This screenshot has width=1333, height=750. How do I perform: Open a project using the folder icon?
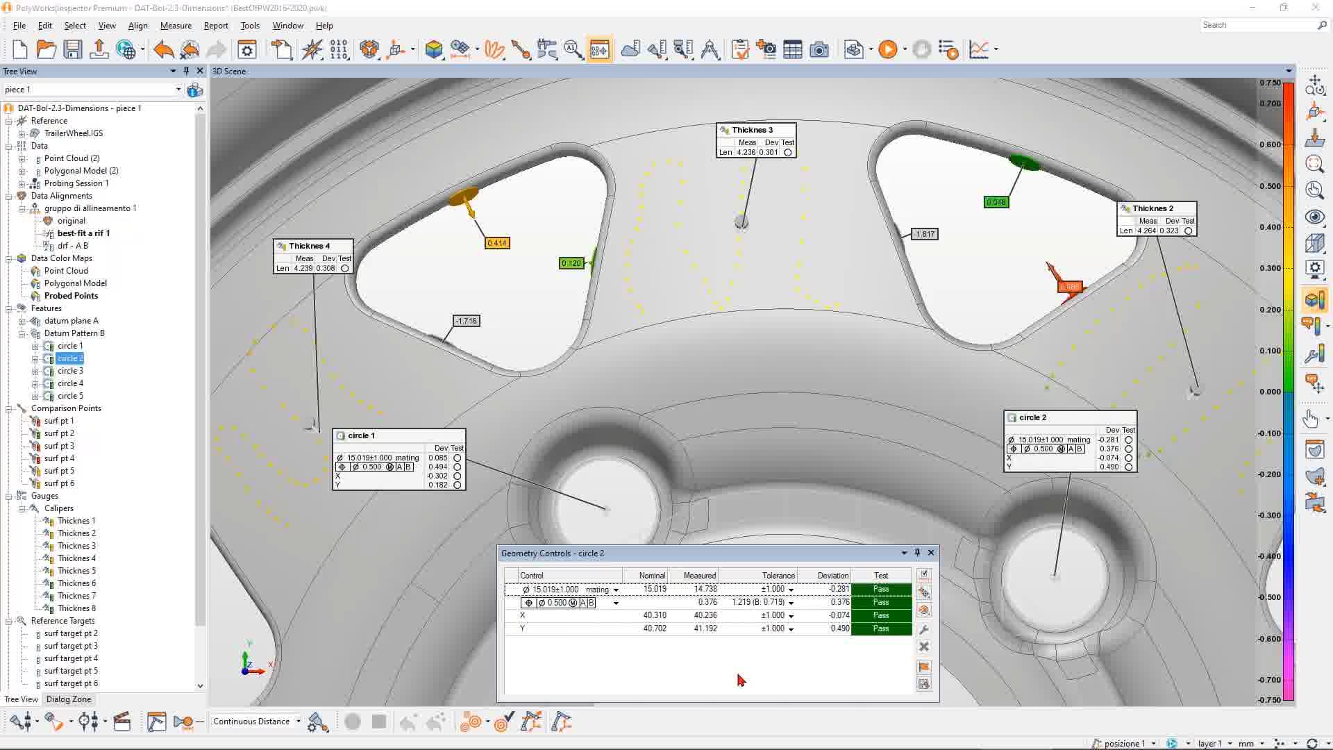pyautogui.click(x=46, y=49)
